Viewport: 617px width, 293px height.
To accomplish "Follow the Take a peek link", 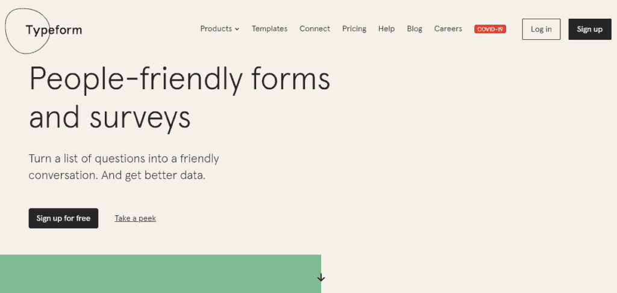I will coord(136,218).
